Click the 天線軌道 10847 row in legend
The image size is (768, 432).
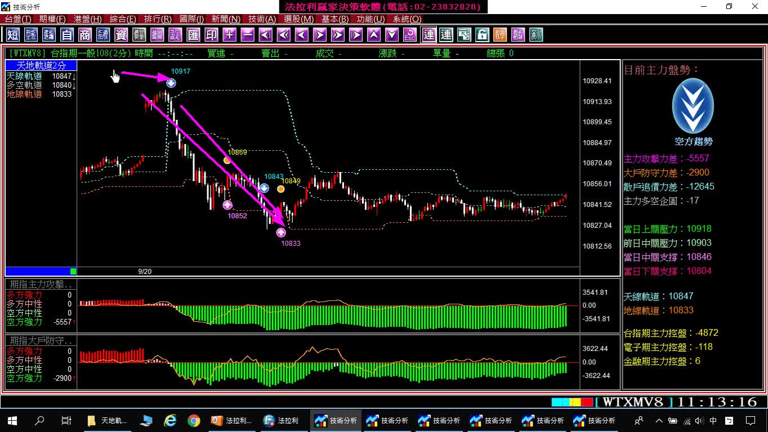[41, 76]
